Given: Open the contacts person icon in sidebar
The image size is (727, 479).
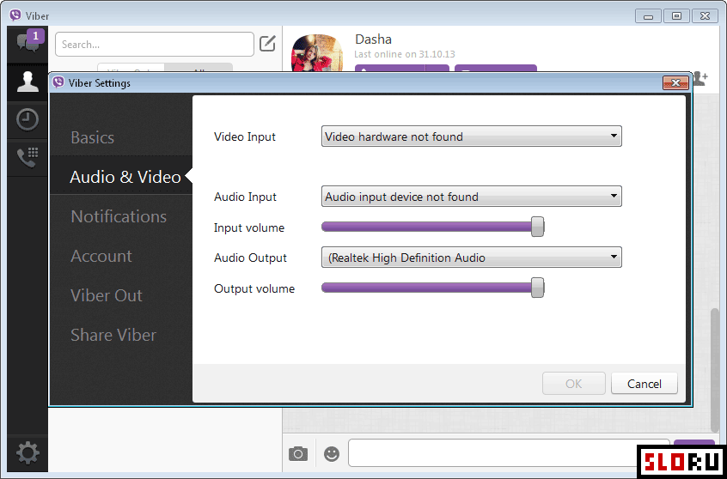Looking at the screenshot, I should point(27,82).
